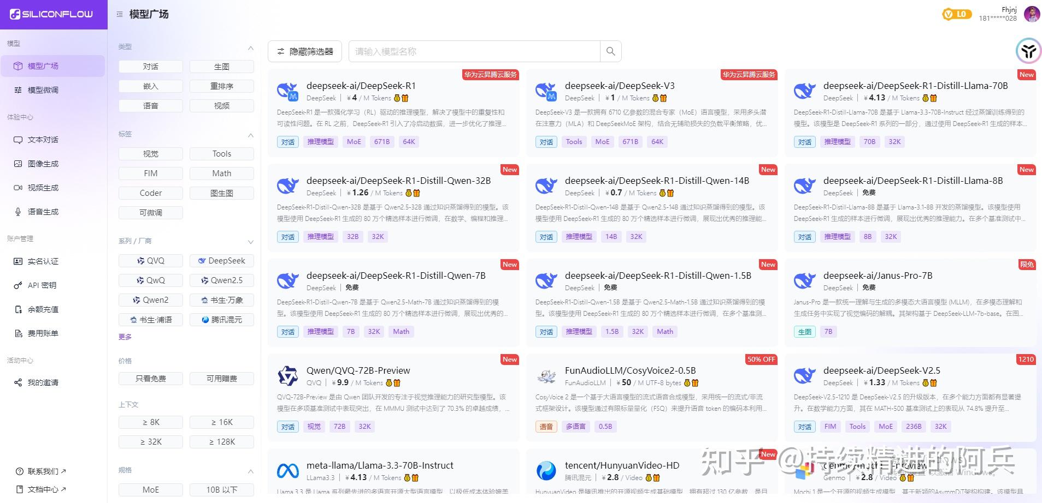The height and width of the screenshot is (503, 1042).
Task: Click the HunyuanVideo-HD Tencent logo
Action: (546, 471)
